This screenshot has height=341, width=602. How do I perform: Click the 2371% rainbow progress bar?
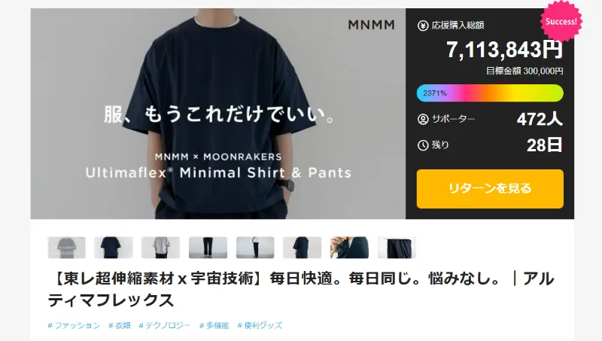pyautogui.click(x=490, y=93)
